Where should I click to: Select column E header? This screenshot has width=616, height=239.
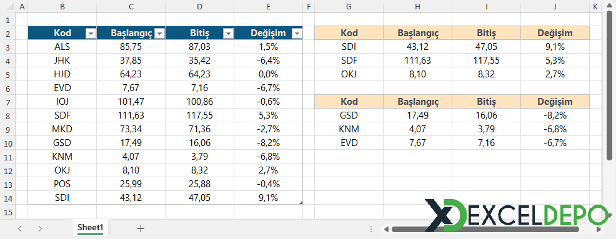(x=268, y=6)
